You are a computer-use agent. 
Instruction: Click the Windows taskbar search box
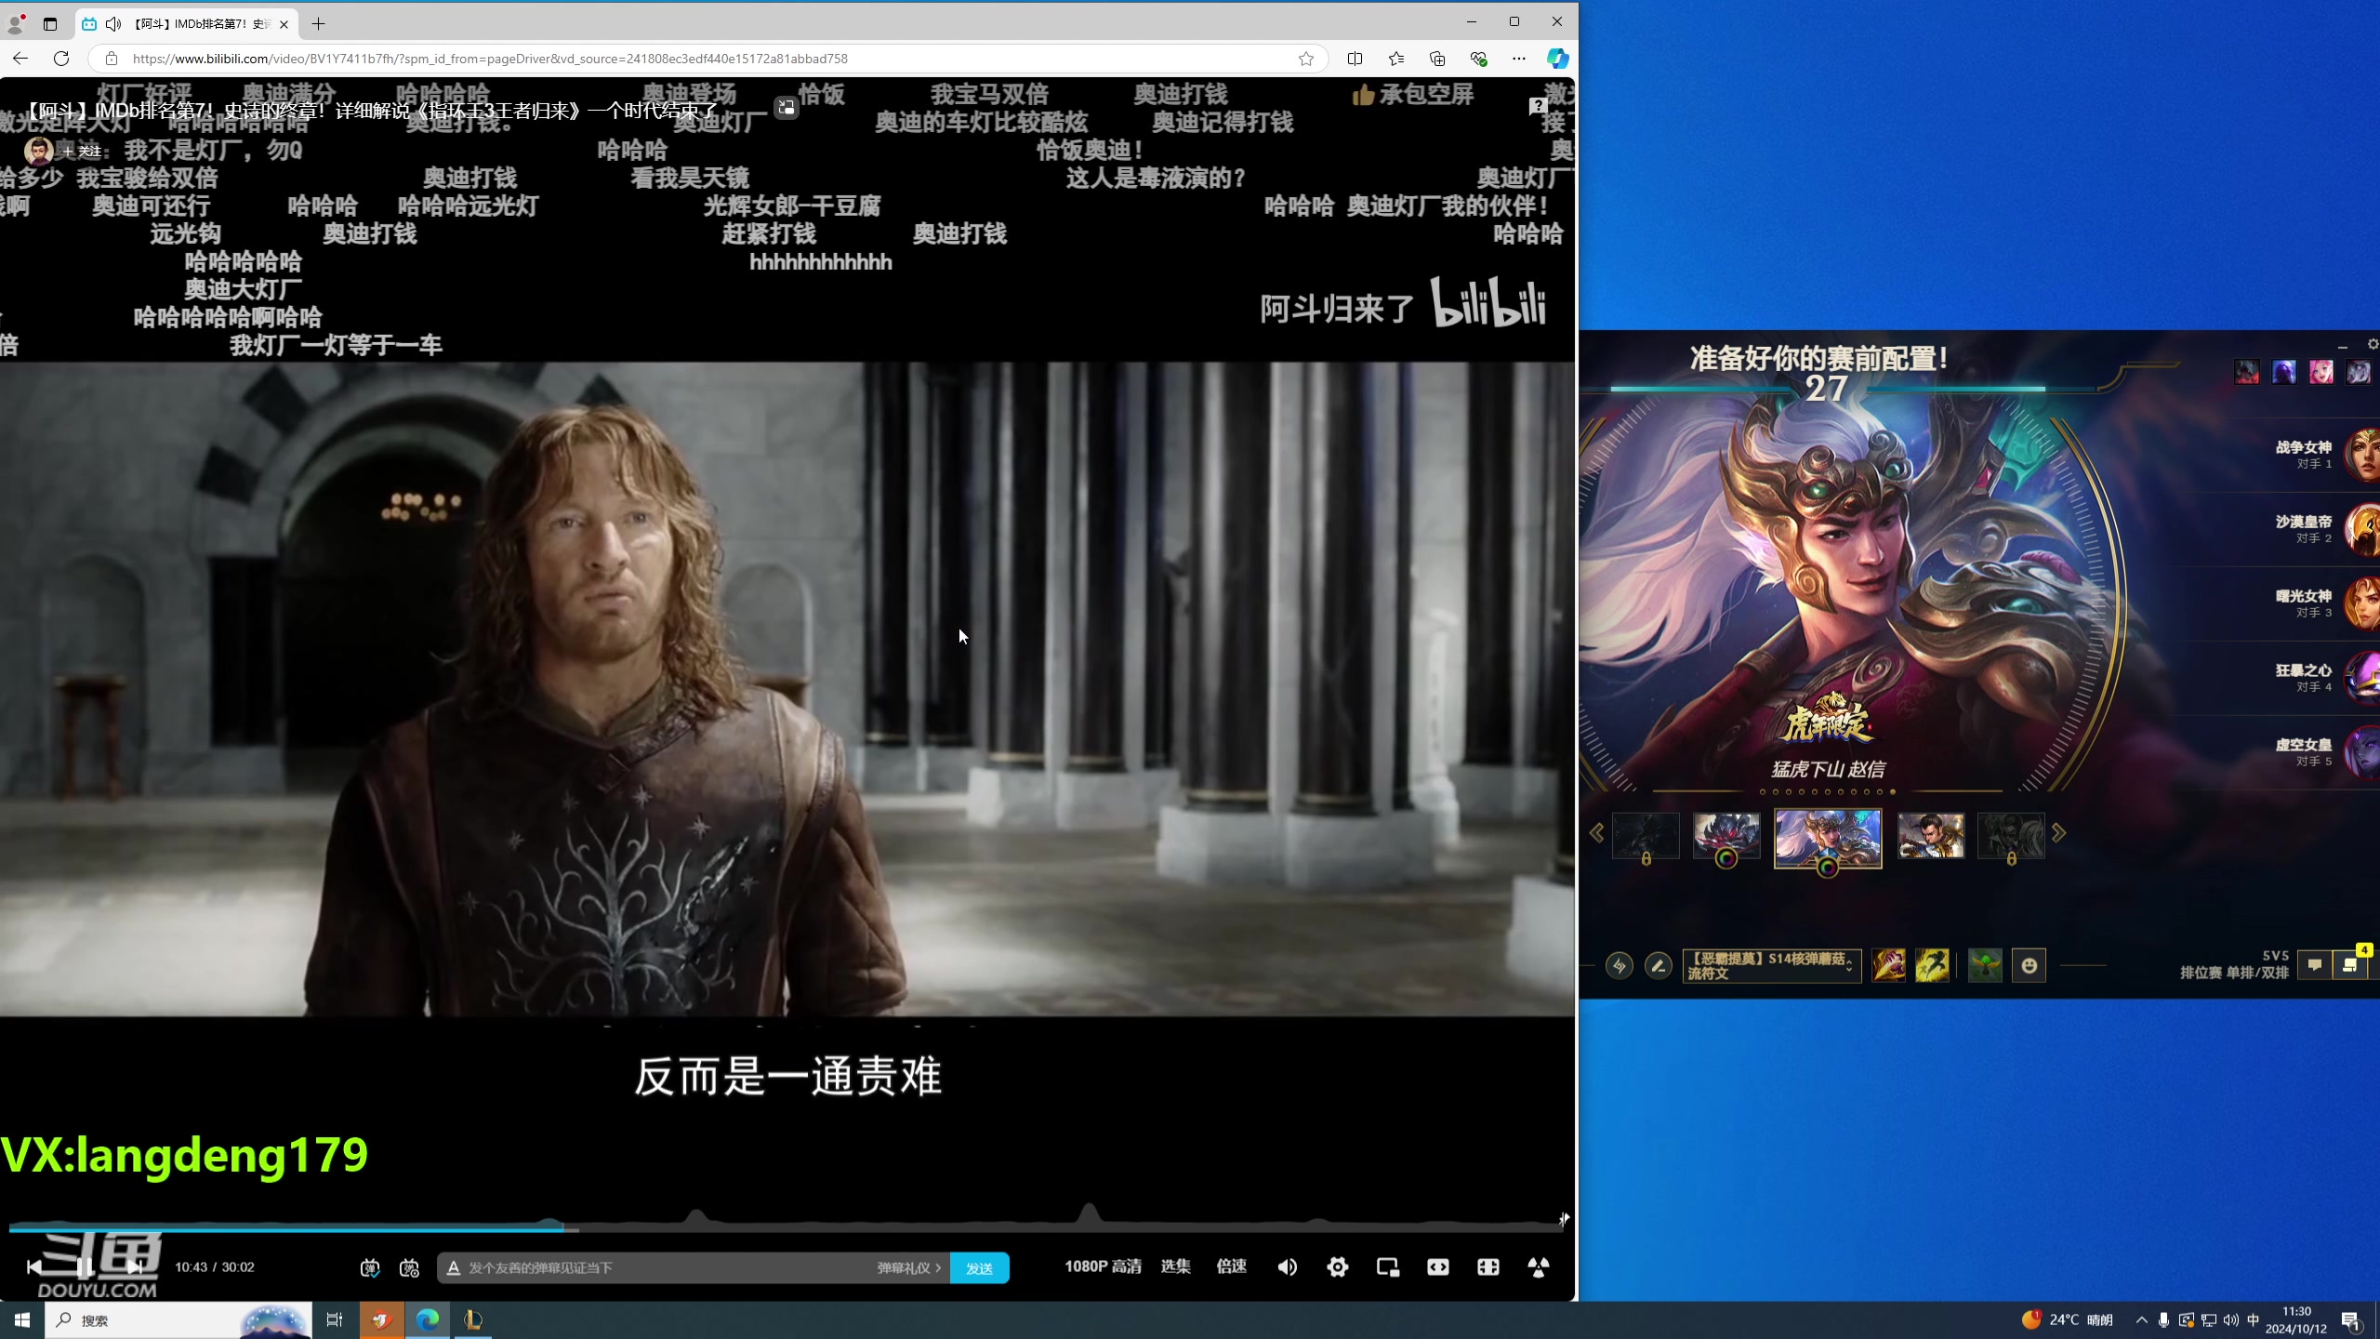178,1320
